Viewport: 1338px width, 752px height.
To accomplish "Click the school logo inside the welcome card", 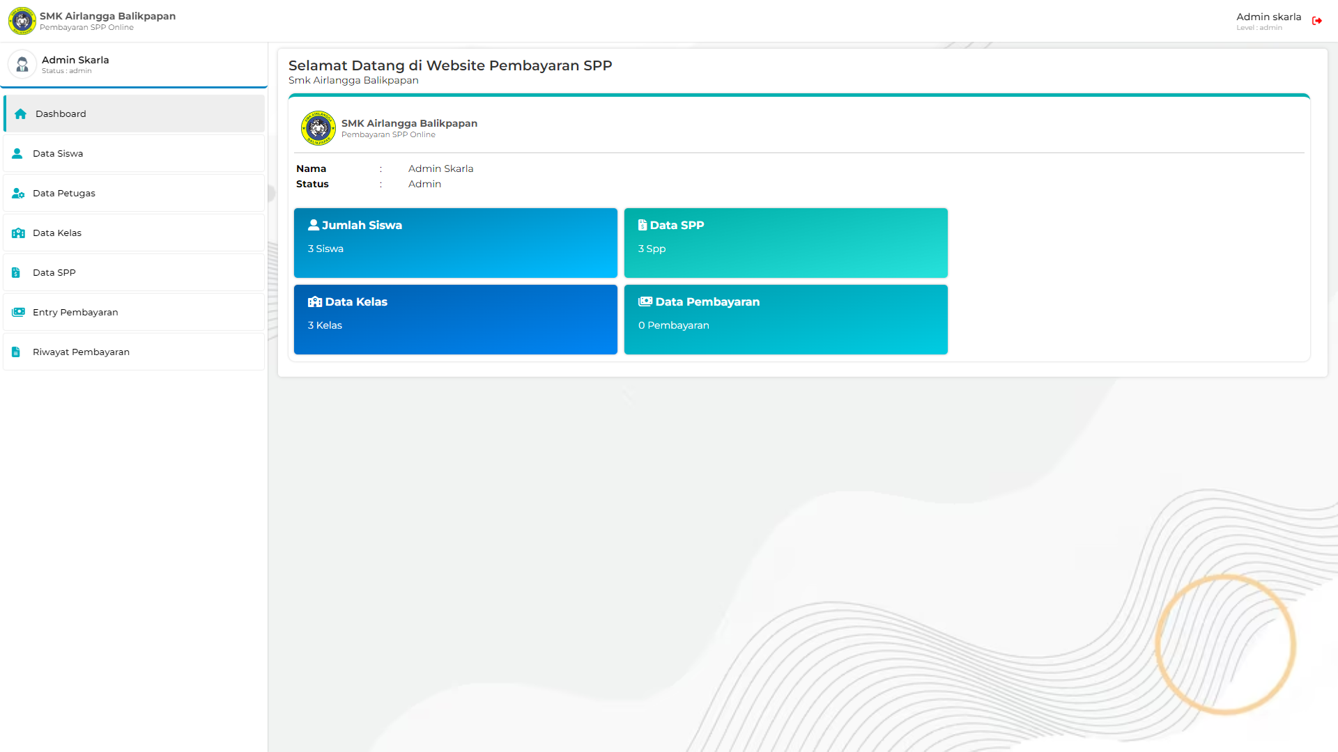I will click(x=318, y=127).
